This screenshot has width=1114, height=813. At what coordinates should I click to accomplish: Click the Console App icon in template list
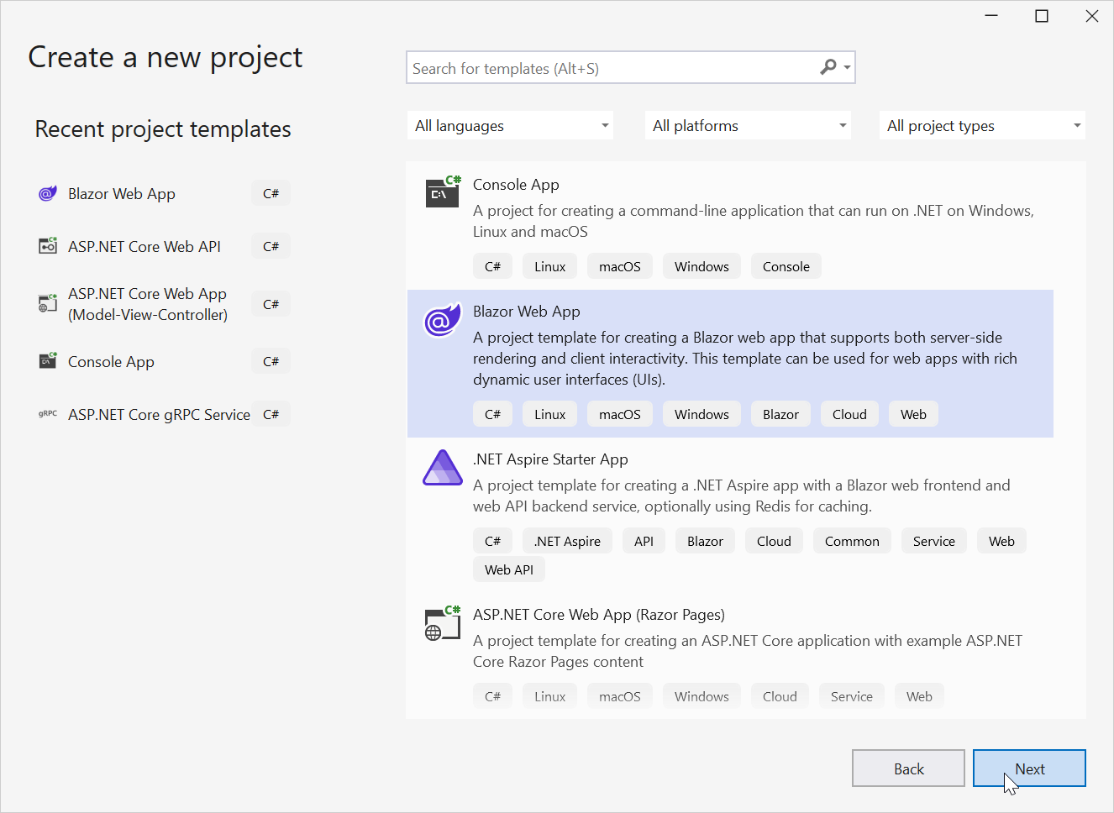pyautogui.click(x=443, y=191)
